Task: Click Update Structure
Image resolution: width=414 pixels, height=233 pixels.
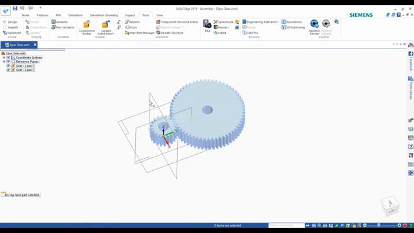Action: pos(169,33)
